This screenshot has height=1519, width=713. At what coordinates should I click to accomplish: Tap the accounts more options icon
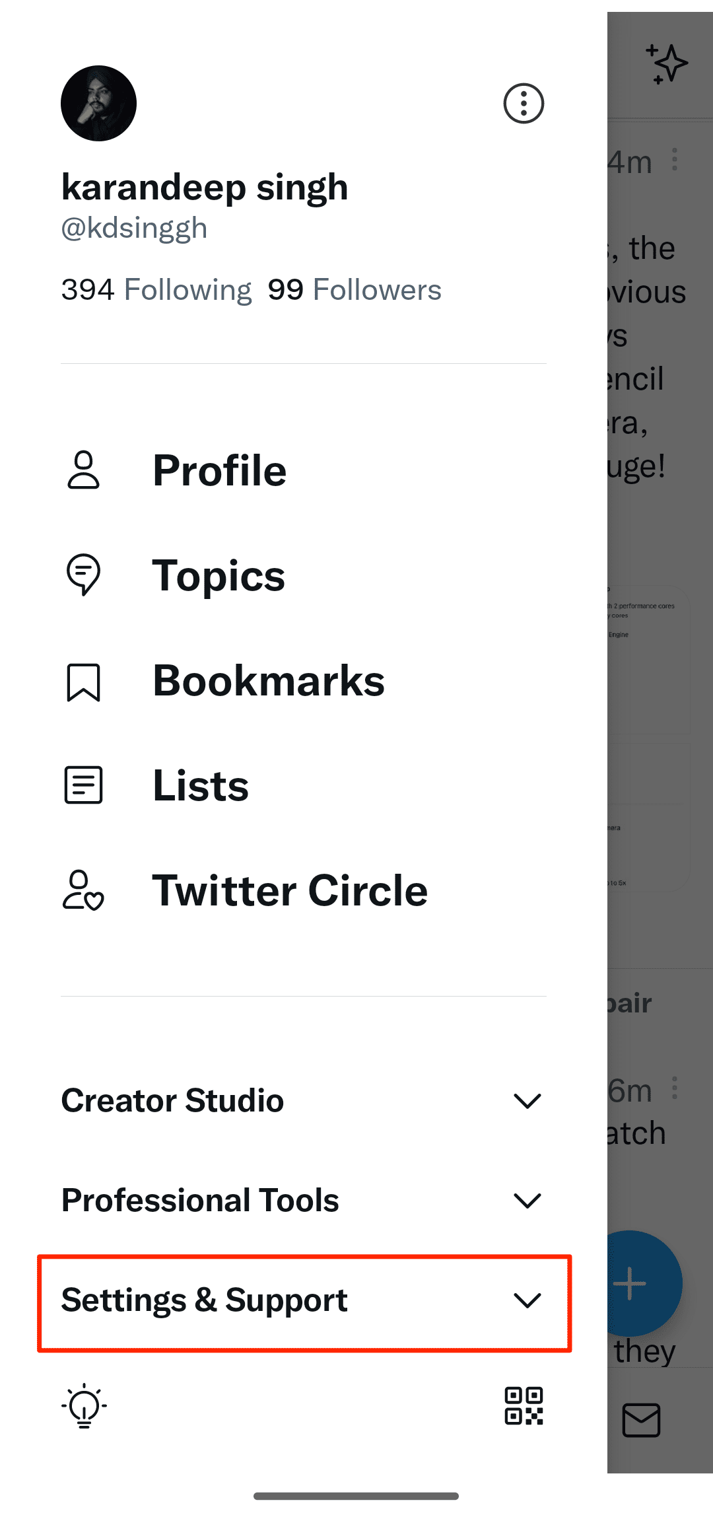click(524, 104)
